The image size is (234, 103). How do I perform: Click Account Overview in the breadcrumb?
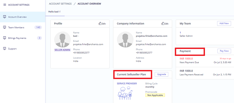tap(89, 4)
